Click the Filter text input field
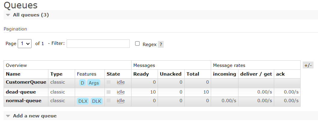 tap(98, 44)
